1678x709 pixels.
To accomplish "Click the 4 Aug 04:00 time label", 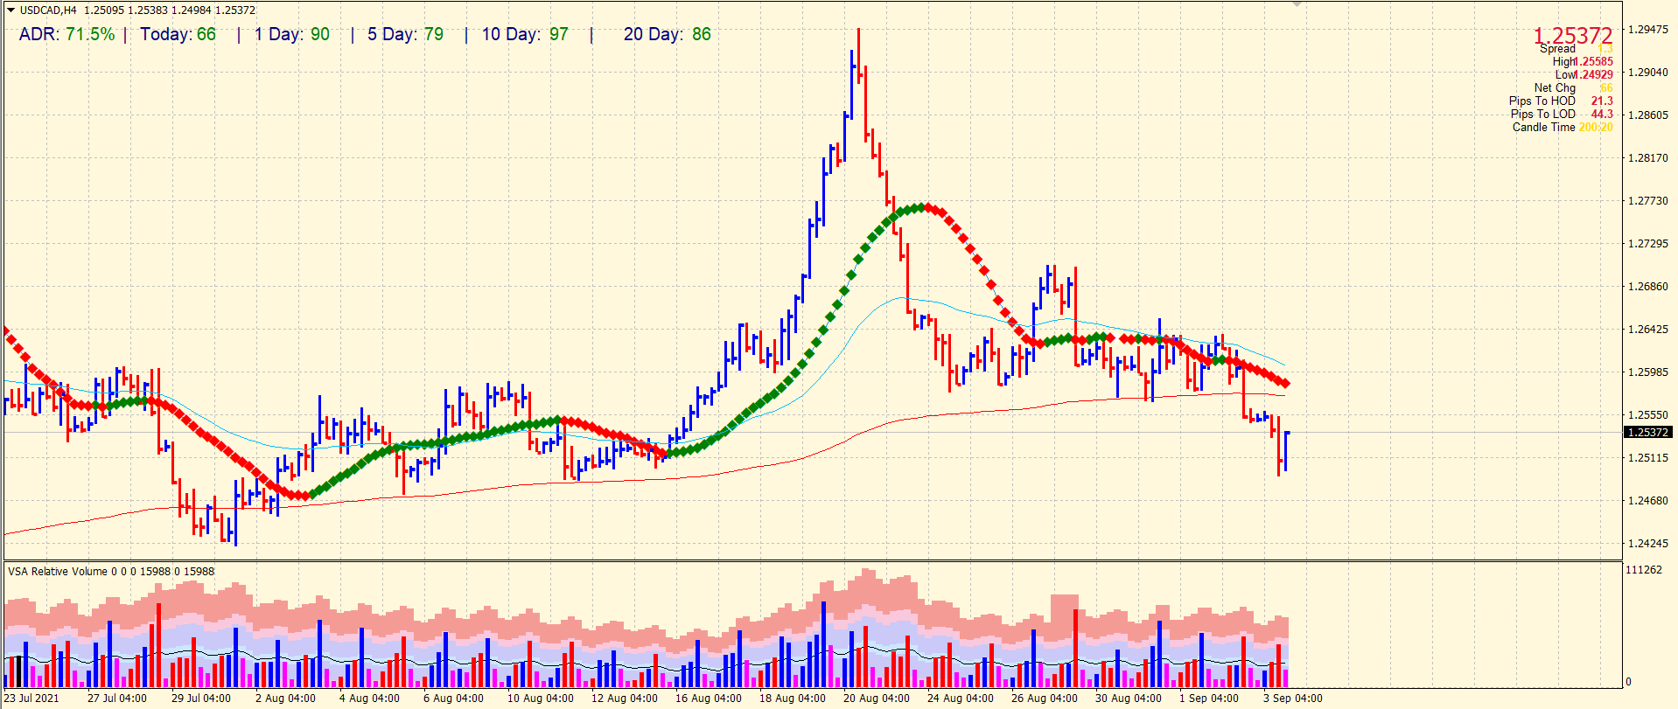I will (x=369, y=699).
